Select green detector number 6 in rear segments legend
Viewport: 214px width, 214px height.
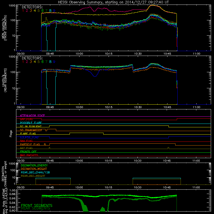pos(43,62)
